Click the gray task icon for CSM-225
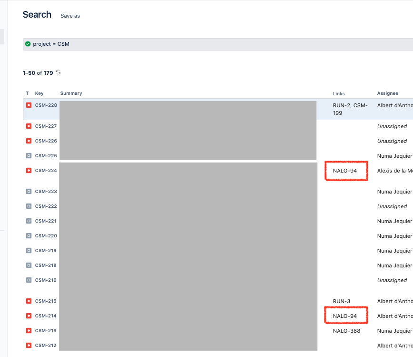Screen dimensions: 413x357 pyautogui.click(x=29, y=156)
